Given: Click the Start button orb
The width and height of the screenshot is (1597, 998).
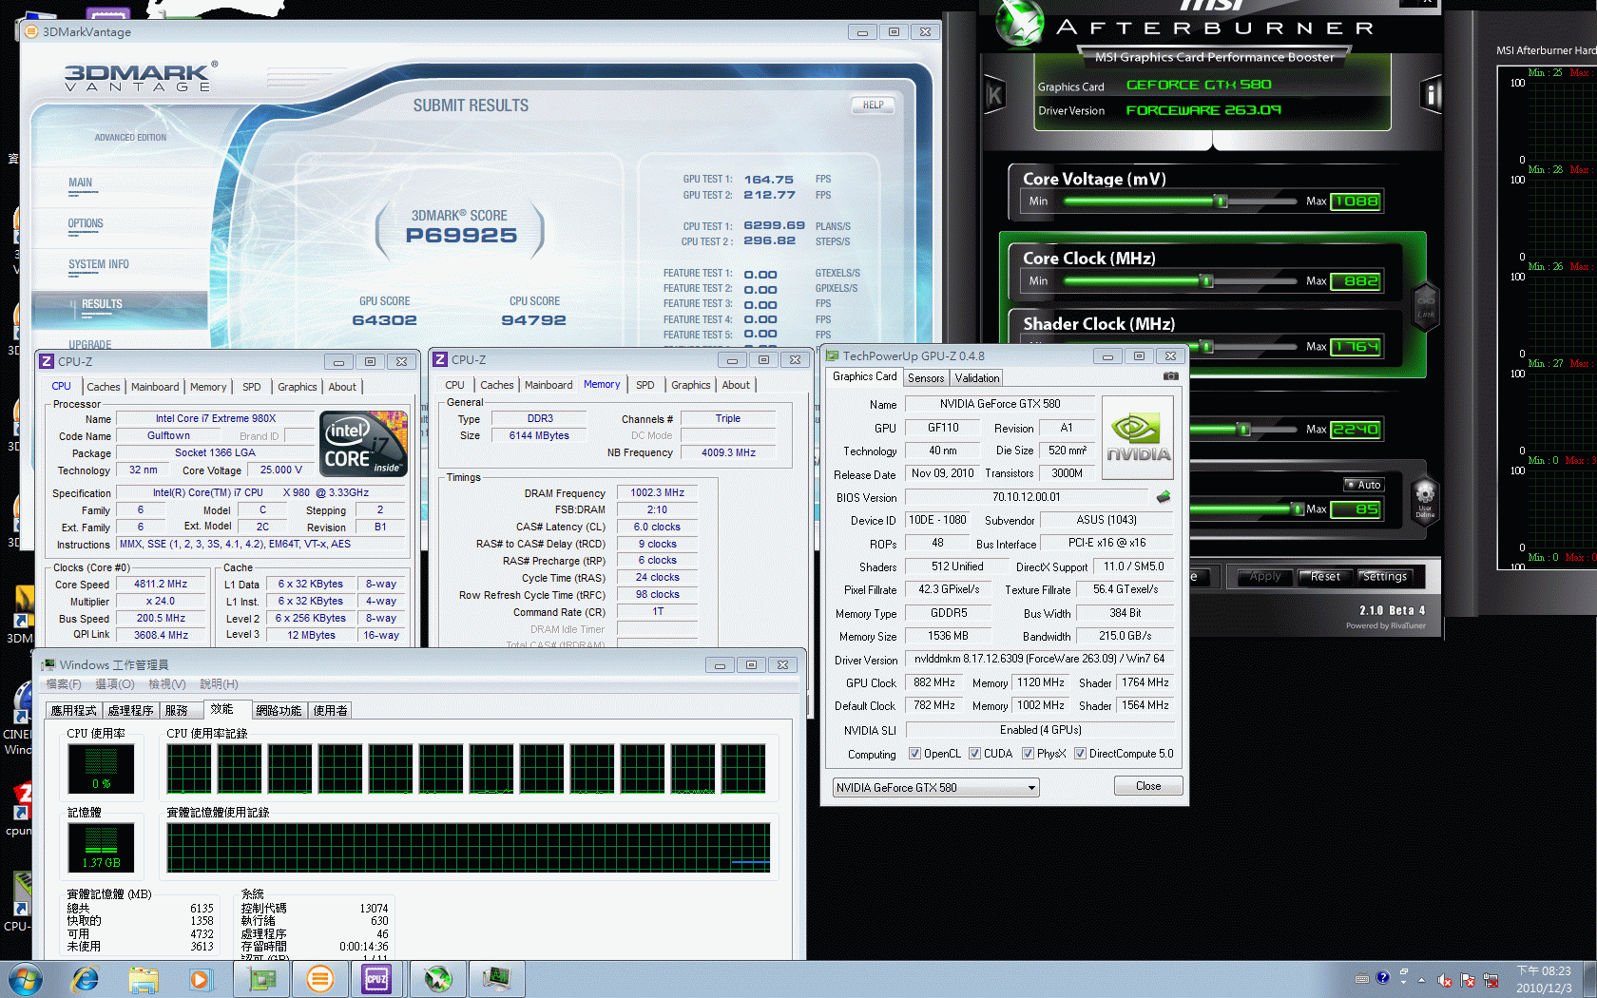Looking at the screenshot, I should click(x=26, y=979).
